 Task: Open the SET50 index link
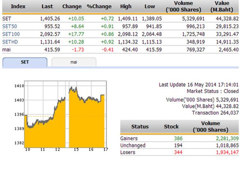[9, 26]
